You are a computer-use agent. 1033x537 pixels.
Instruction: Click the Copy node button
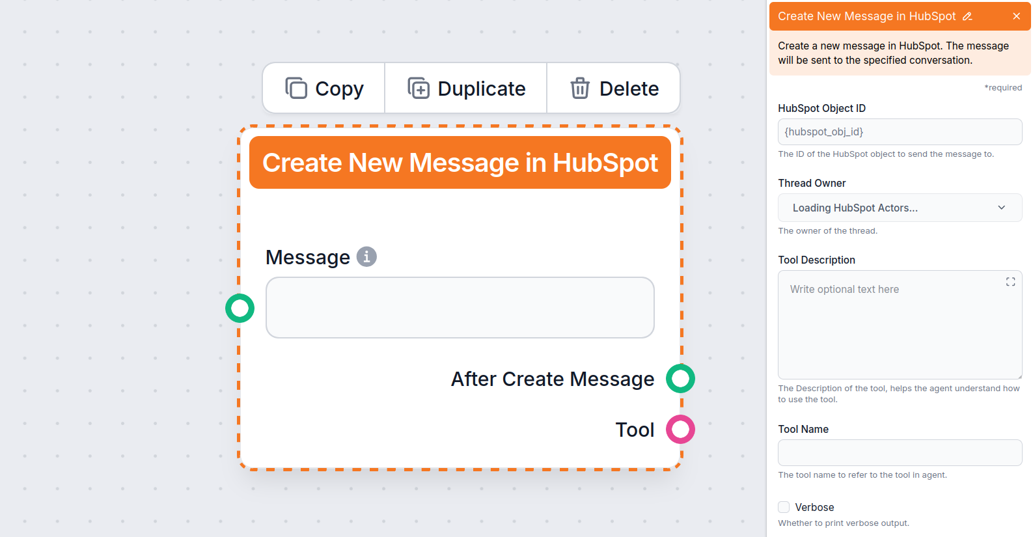click(x=324, y=88)
